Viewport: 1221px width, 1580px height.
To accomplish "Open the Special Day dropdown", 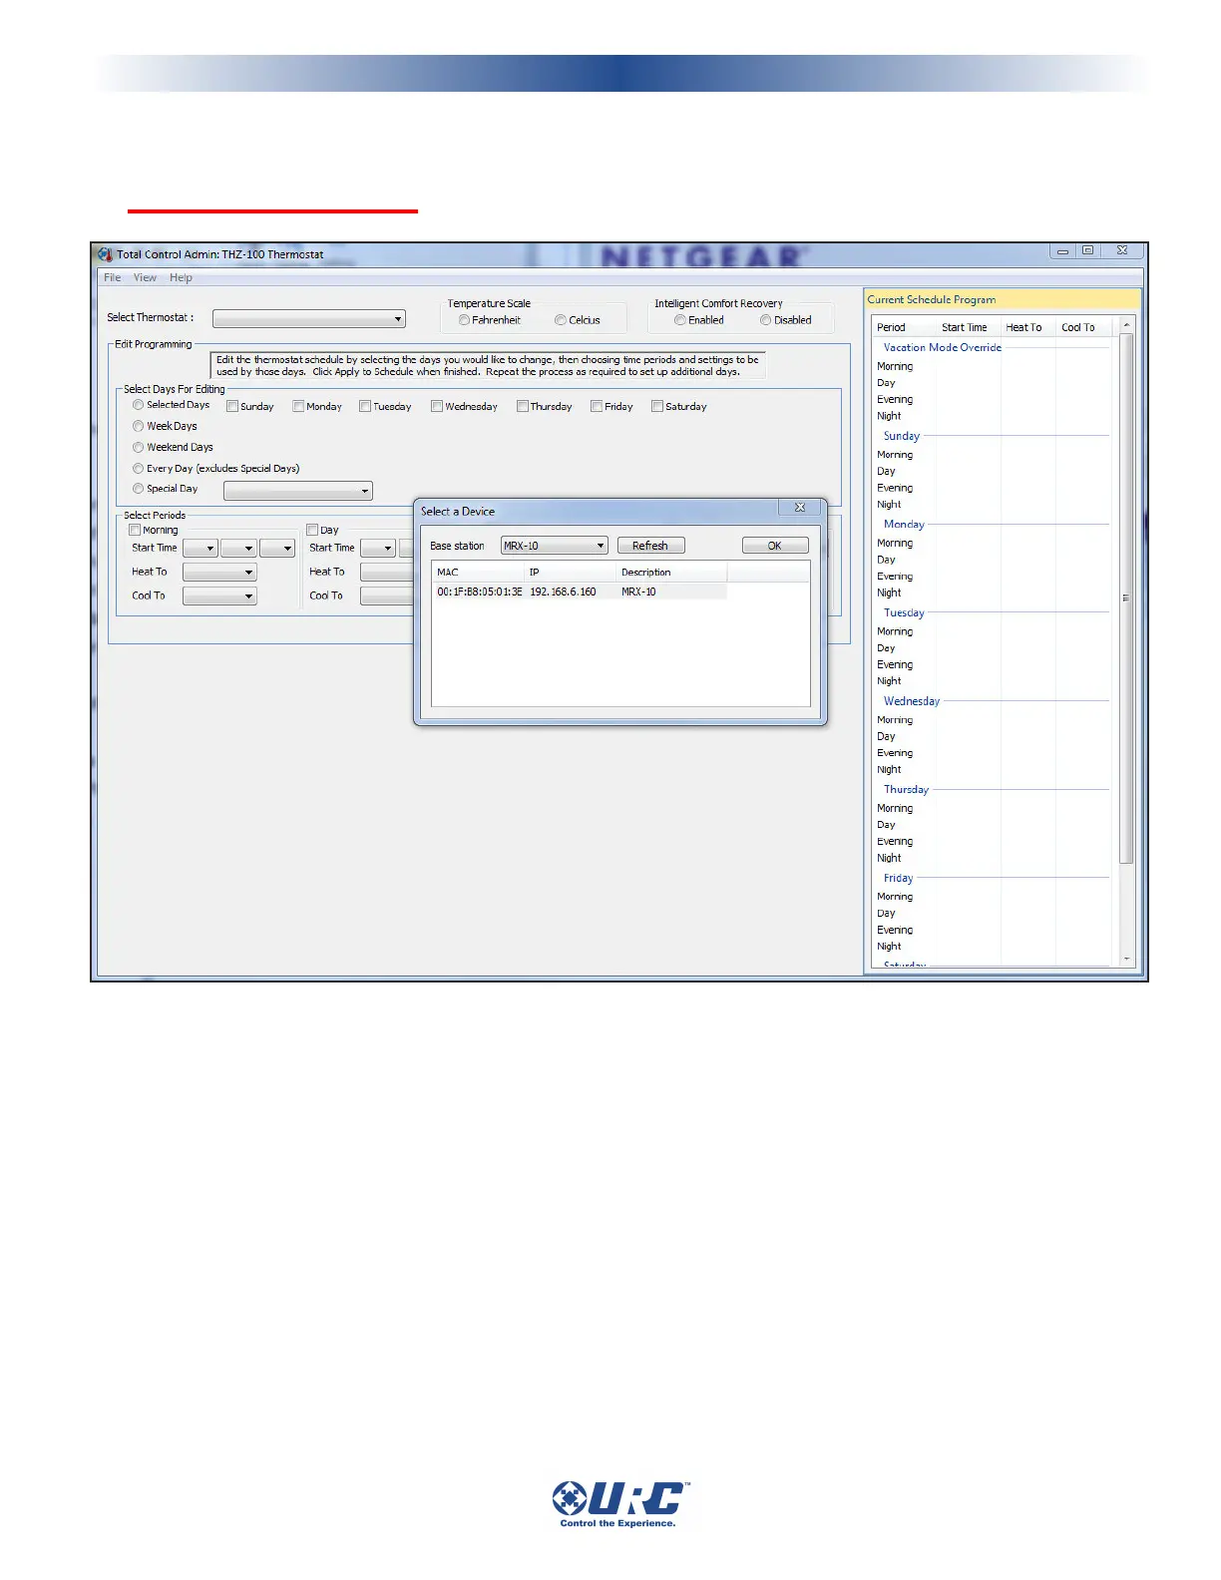I will [x=298, y=491].
